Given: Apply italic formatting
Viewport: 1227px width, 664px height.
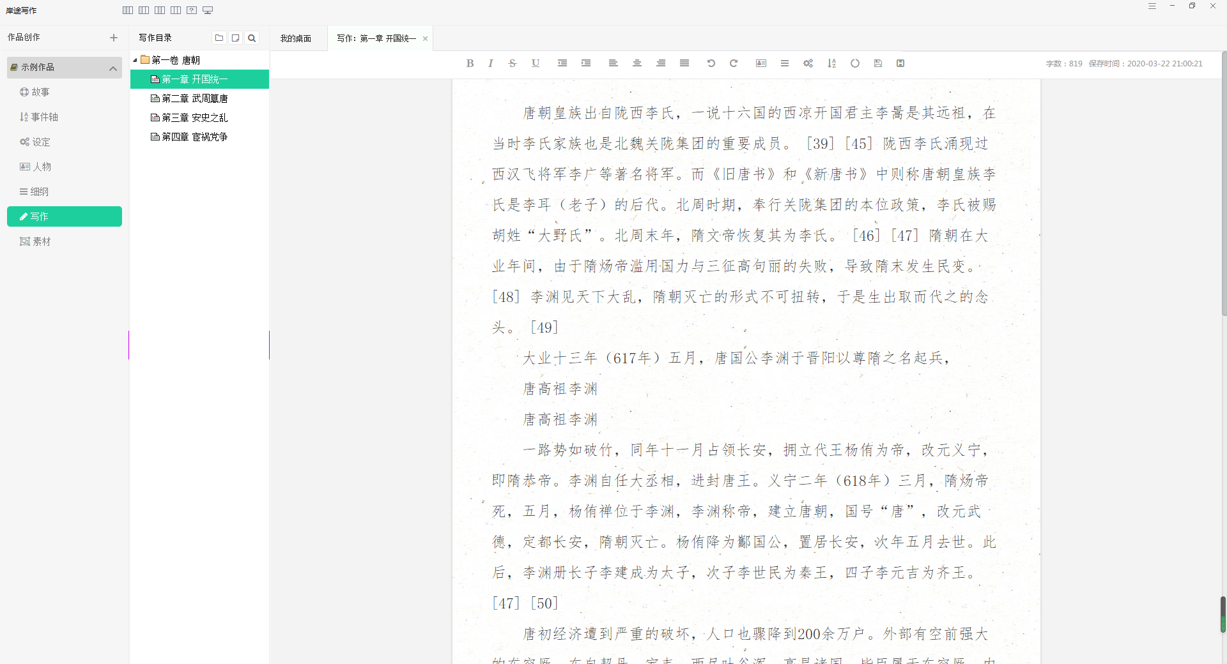Looking at the screenshot, I should pyautogui.click(x=490, y=63).
